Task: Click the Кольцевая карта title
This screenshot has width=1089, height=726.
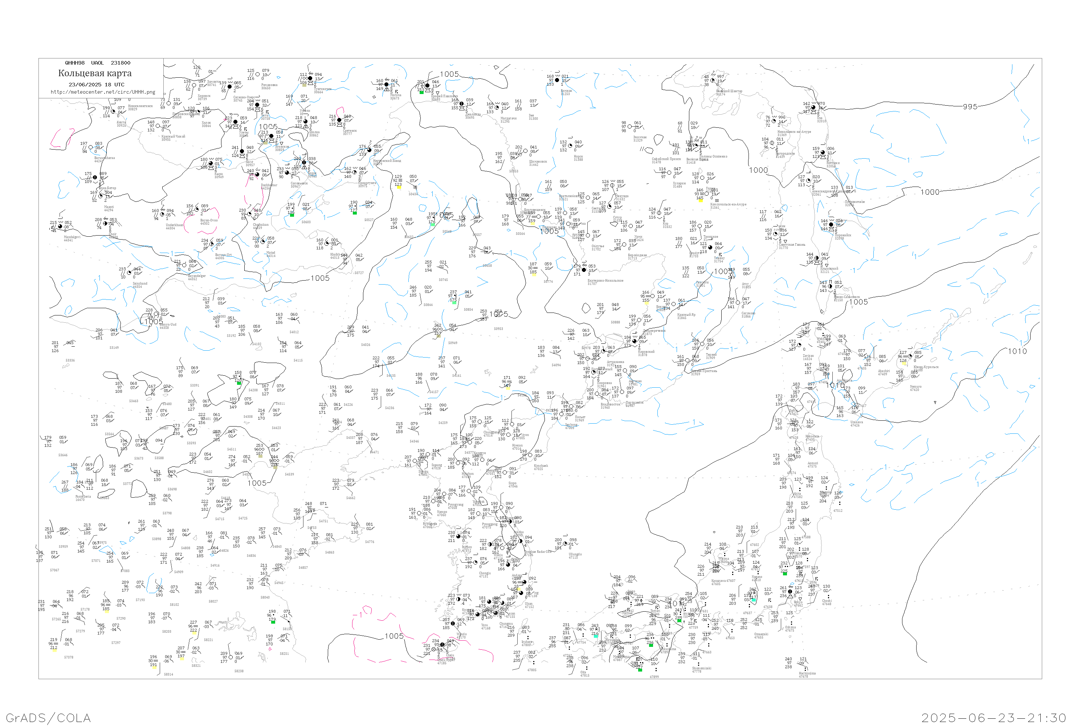Action: tap(95, 73)
